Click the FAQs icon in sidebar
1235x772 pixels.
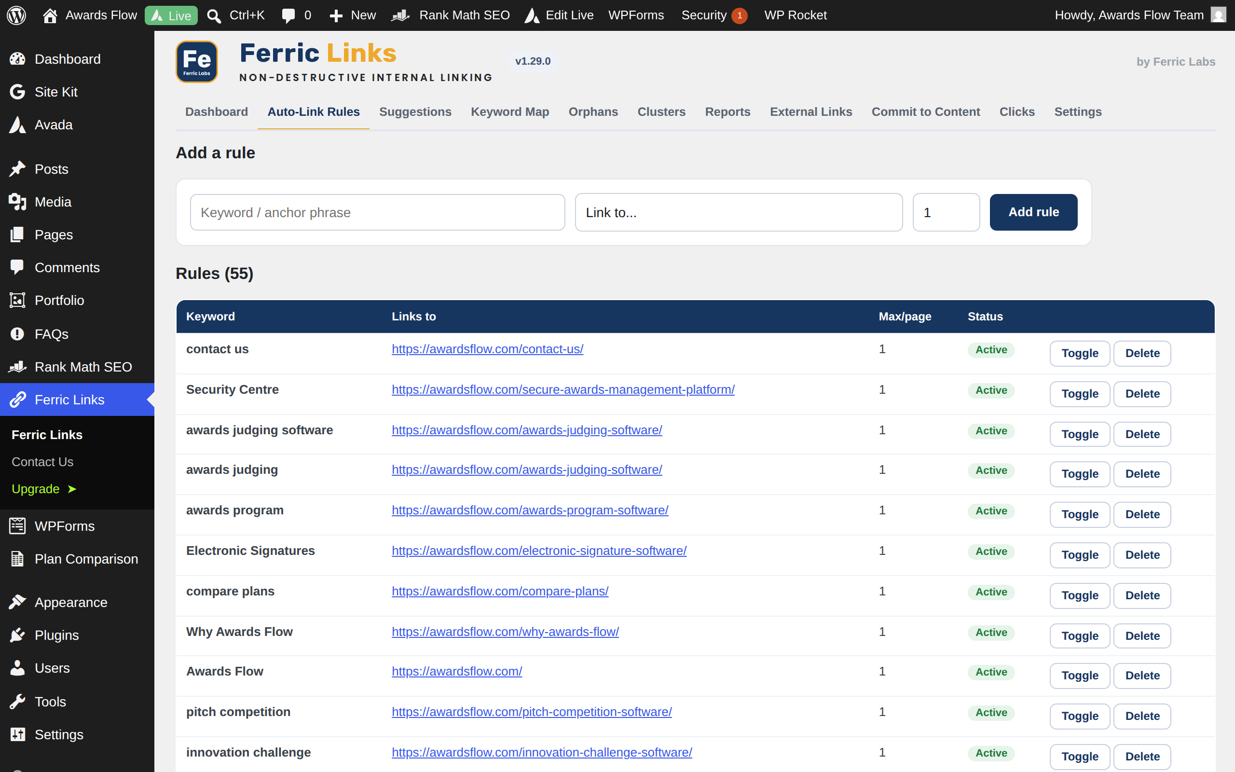pyautogui.click(x=17, y=334)
